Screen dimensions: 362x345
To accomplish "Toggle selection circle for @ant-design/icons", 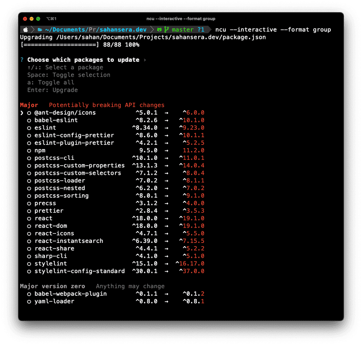I will pyautogui.click(x=29, y=113).
